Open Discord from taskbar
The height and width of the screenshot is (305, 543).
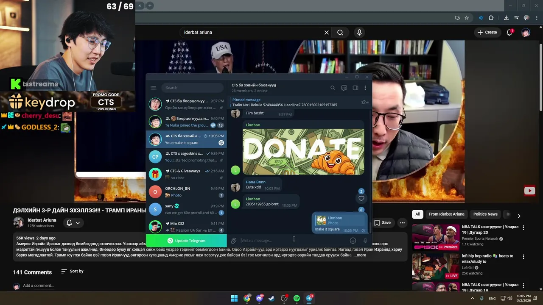point(259,298)
